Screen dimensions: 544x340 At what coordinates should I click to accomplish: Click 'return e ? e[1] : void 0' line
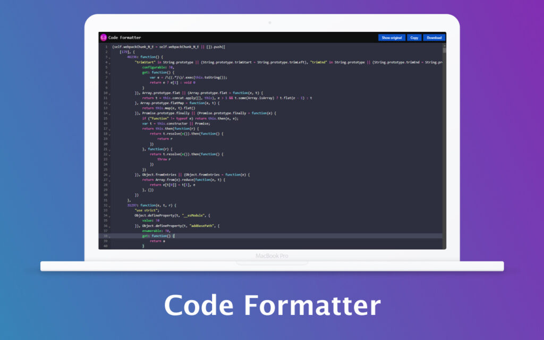[173, 82]
